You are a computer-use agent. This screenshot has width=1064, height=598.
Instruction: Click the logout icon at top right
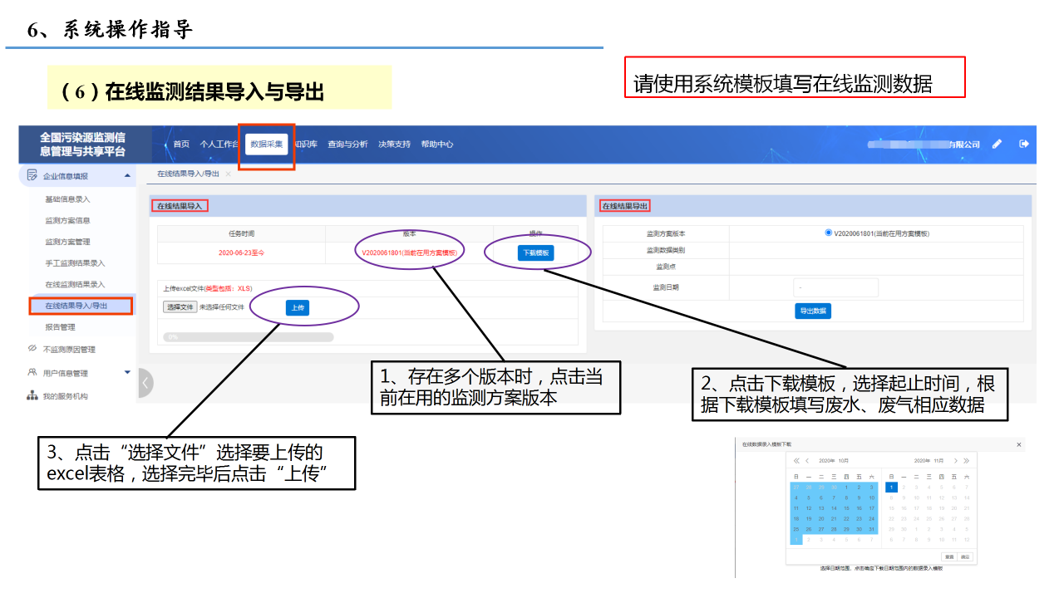tap(1024, 144)
